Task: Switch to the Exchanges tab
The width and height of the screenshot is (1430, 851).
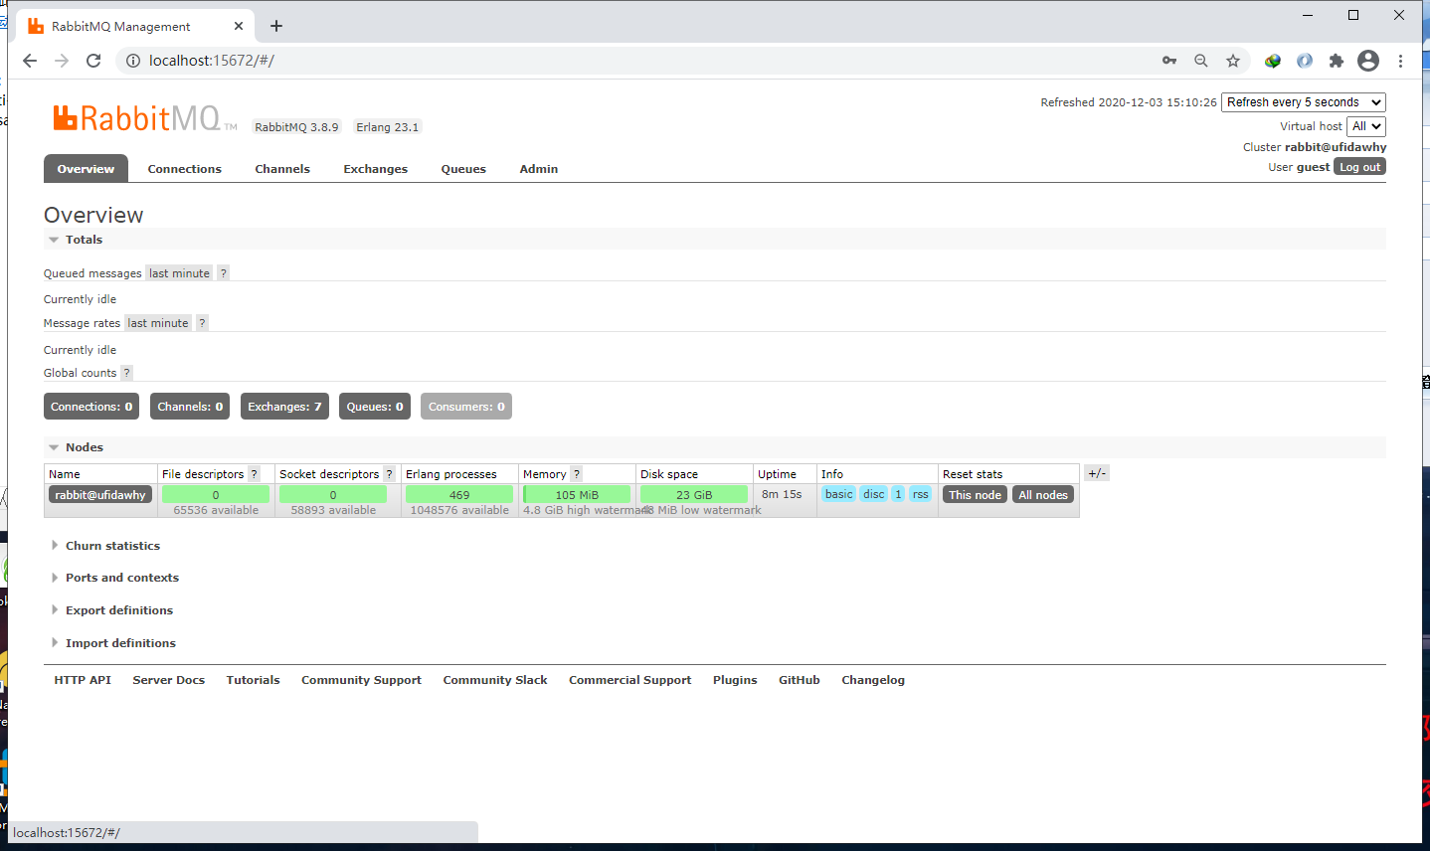Action: (375, 168)
